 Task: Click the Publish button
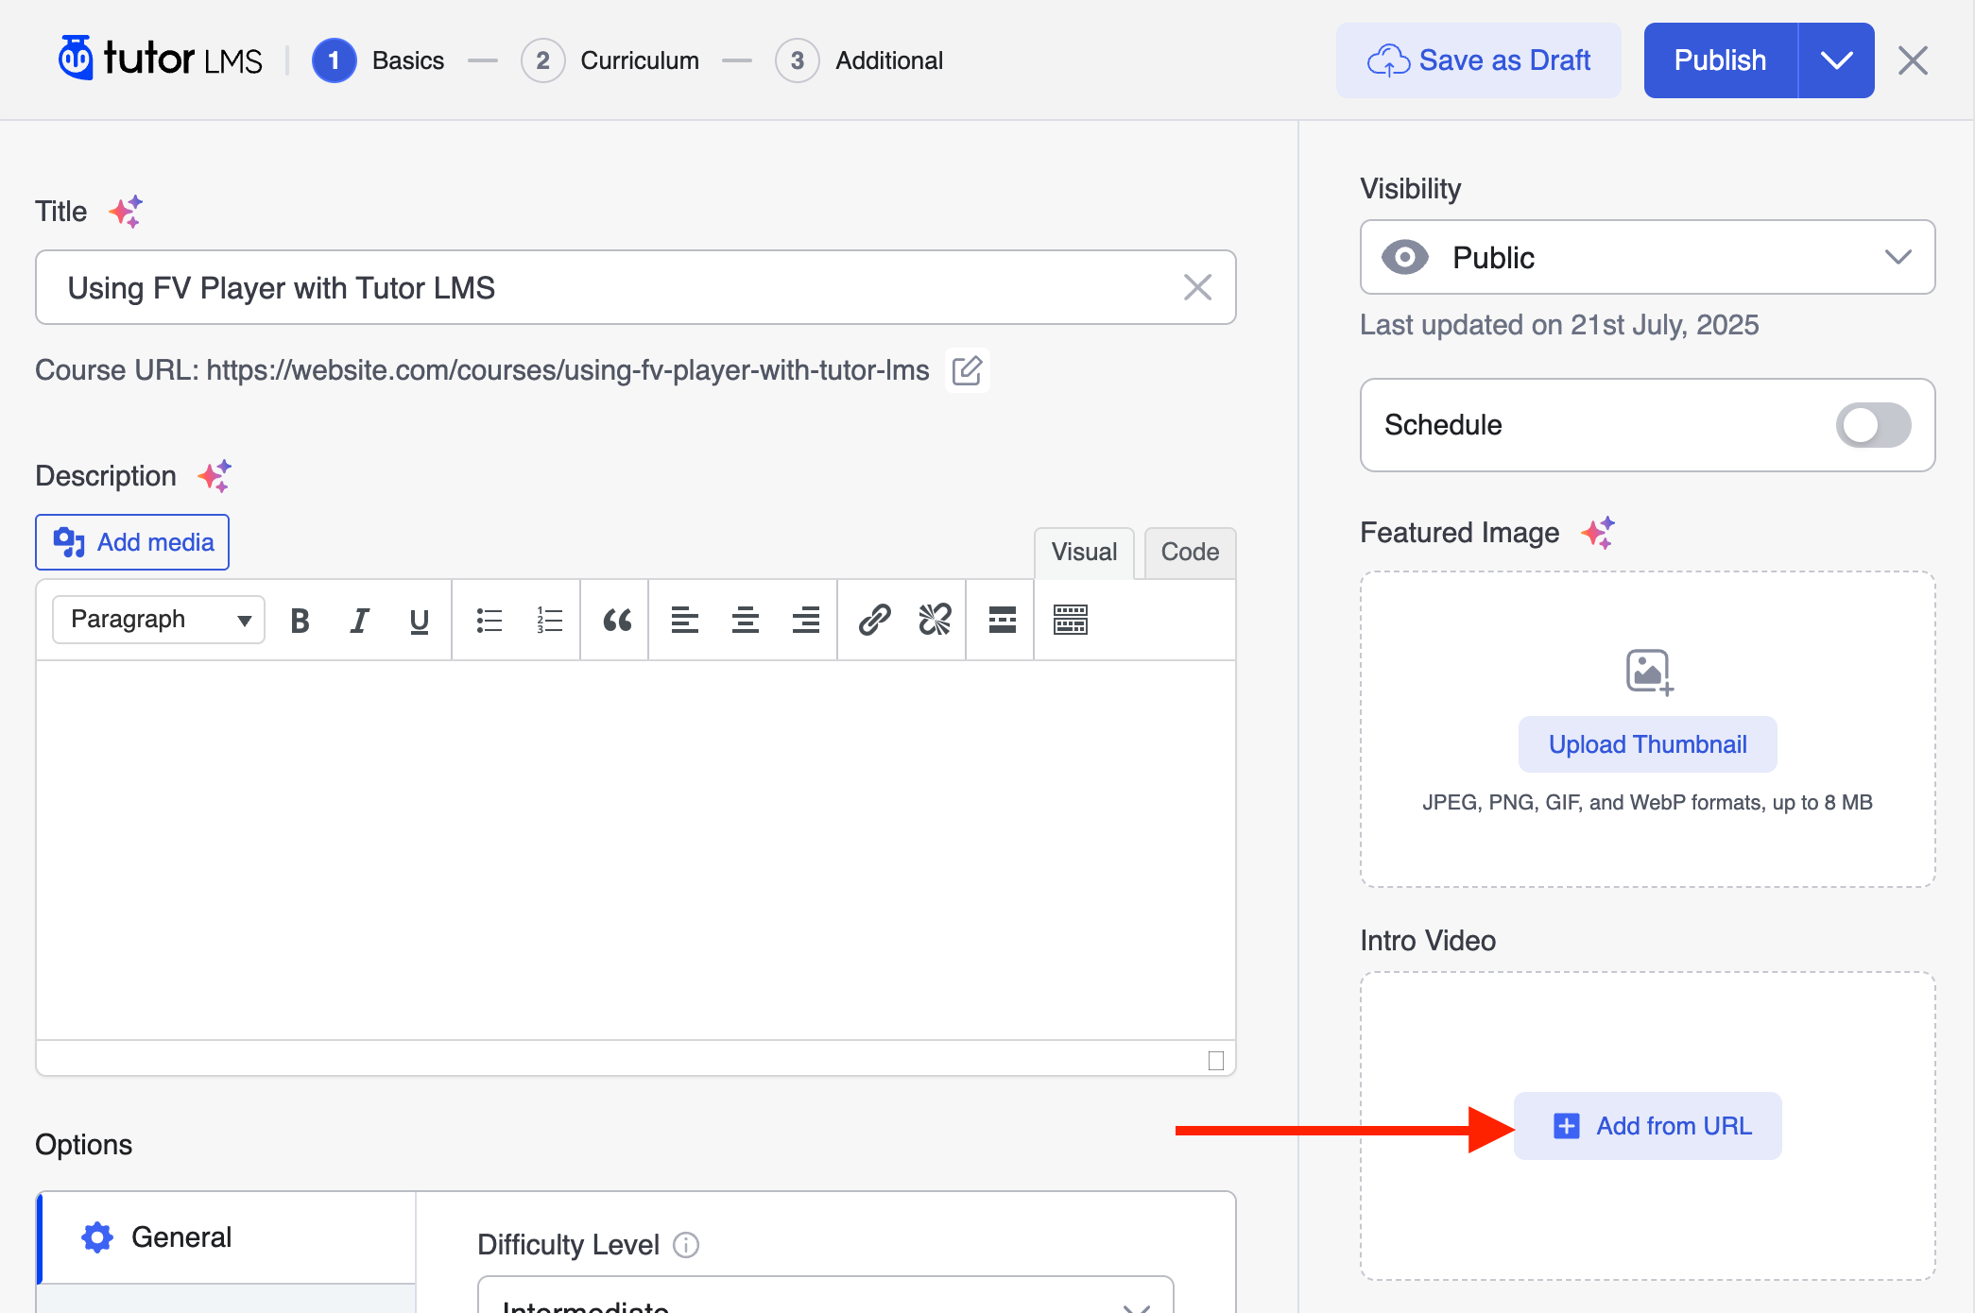point(1721,60)
